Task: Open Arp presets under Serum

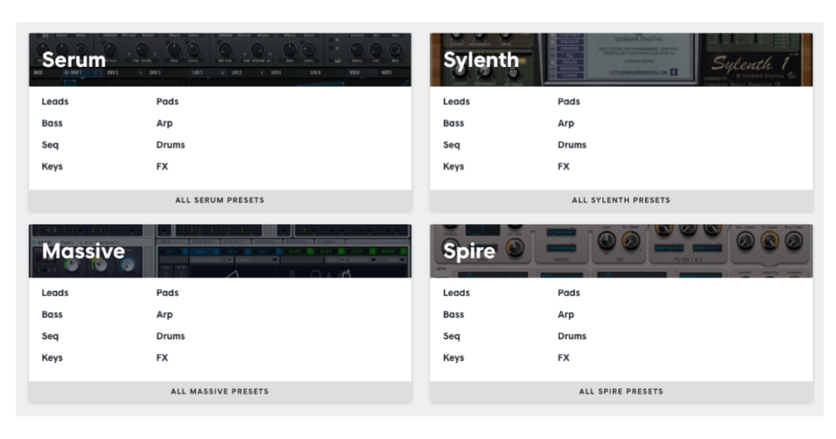Action: (x=164, y=123)
